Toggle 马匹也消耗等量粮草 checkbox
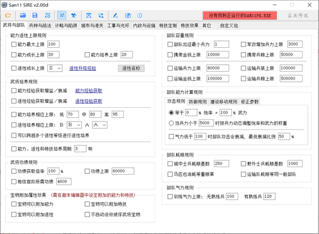This screenshot has width=319, height=234. tap(170, 174)
